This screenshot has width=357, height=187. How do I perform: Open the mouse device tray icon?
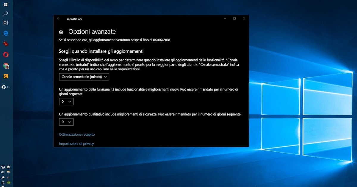8,177
